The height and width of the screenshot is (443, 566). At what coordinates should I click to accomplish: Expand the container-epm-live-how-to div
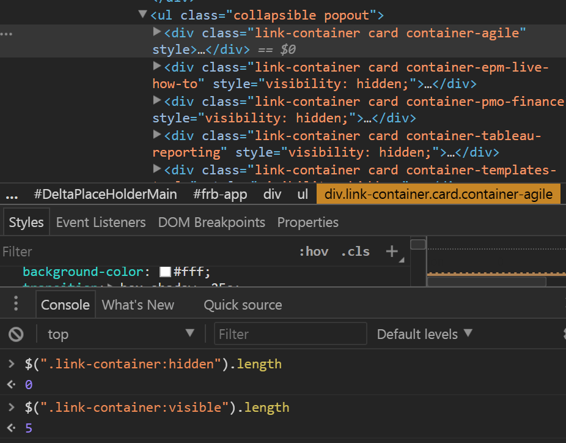click(x=157, y=67)
